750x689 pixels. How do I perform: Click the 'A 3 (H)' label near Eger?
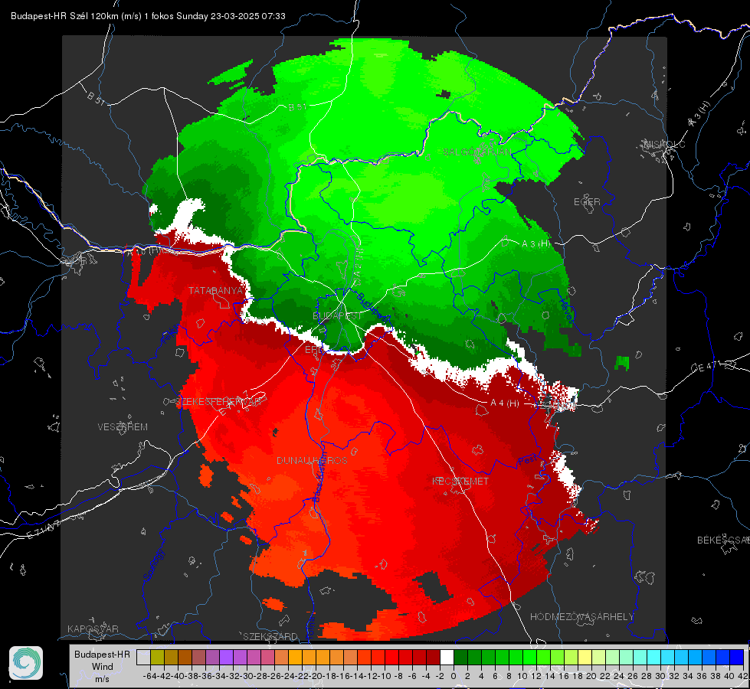[x=535, y=244]
